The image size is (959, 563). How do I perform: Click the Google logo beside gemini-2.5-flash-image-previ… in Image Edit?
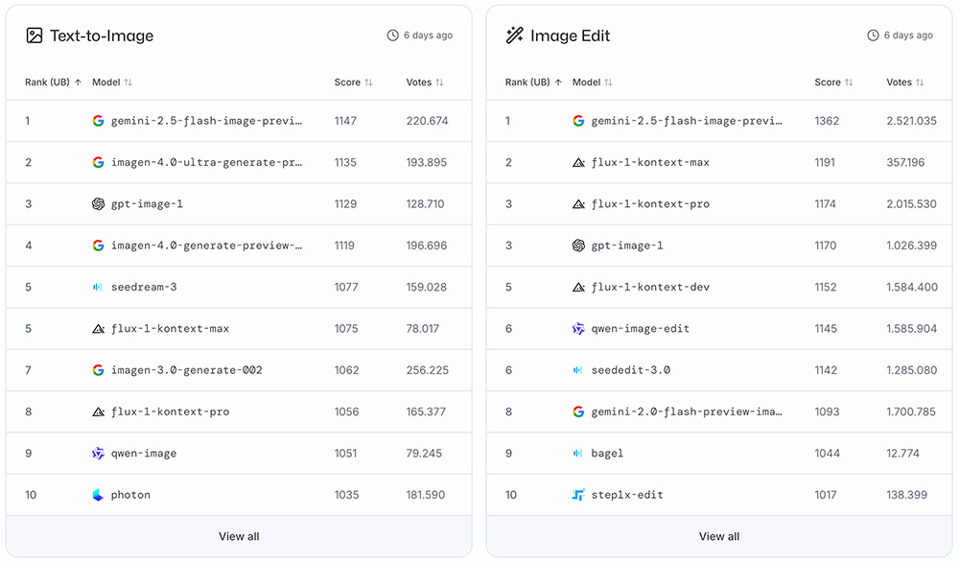tap(578, 121)
